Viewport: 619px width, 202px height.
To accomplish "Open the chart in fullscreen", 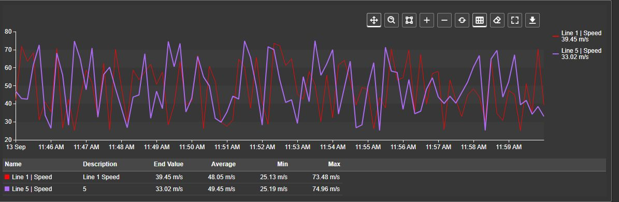I will (515, 20).
